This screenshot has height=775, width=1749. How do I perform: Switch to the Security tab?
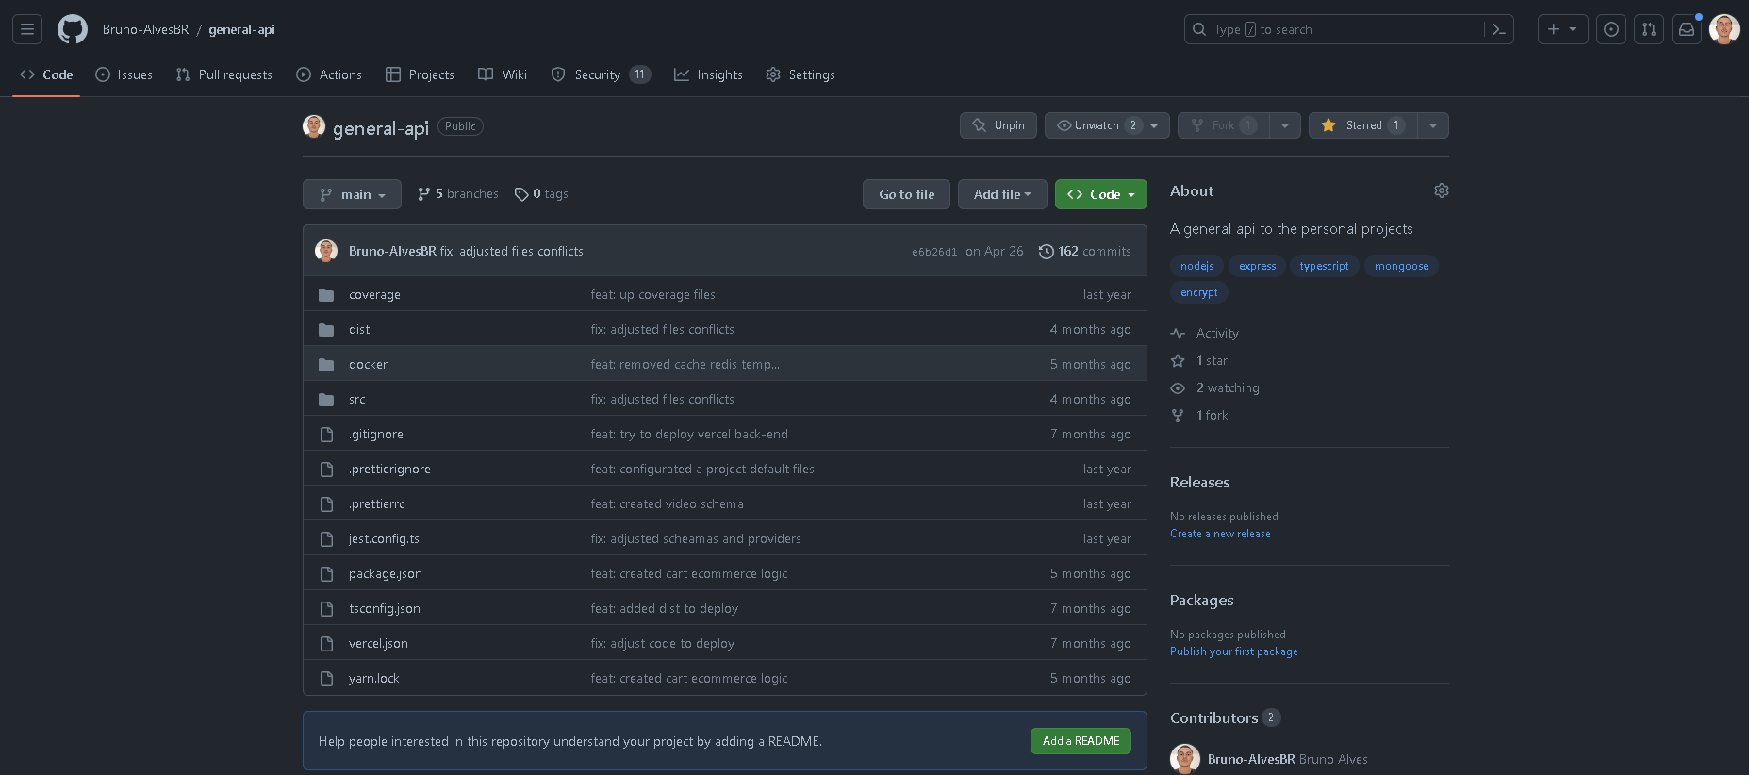click(x=601, y=74)
